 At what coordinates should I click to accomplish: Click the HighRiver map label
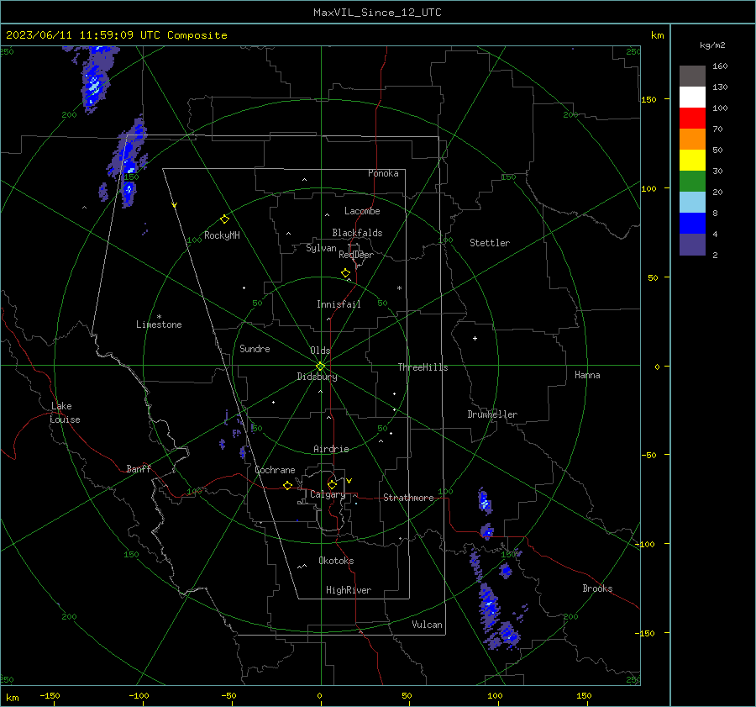tap(349, 590)
